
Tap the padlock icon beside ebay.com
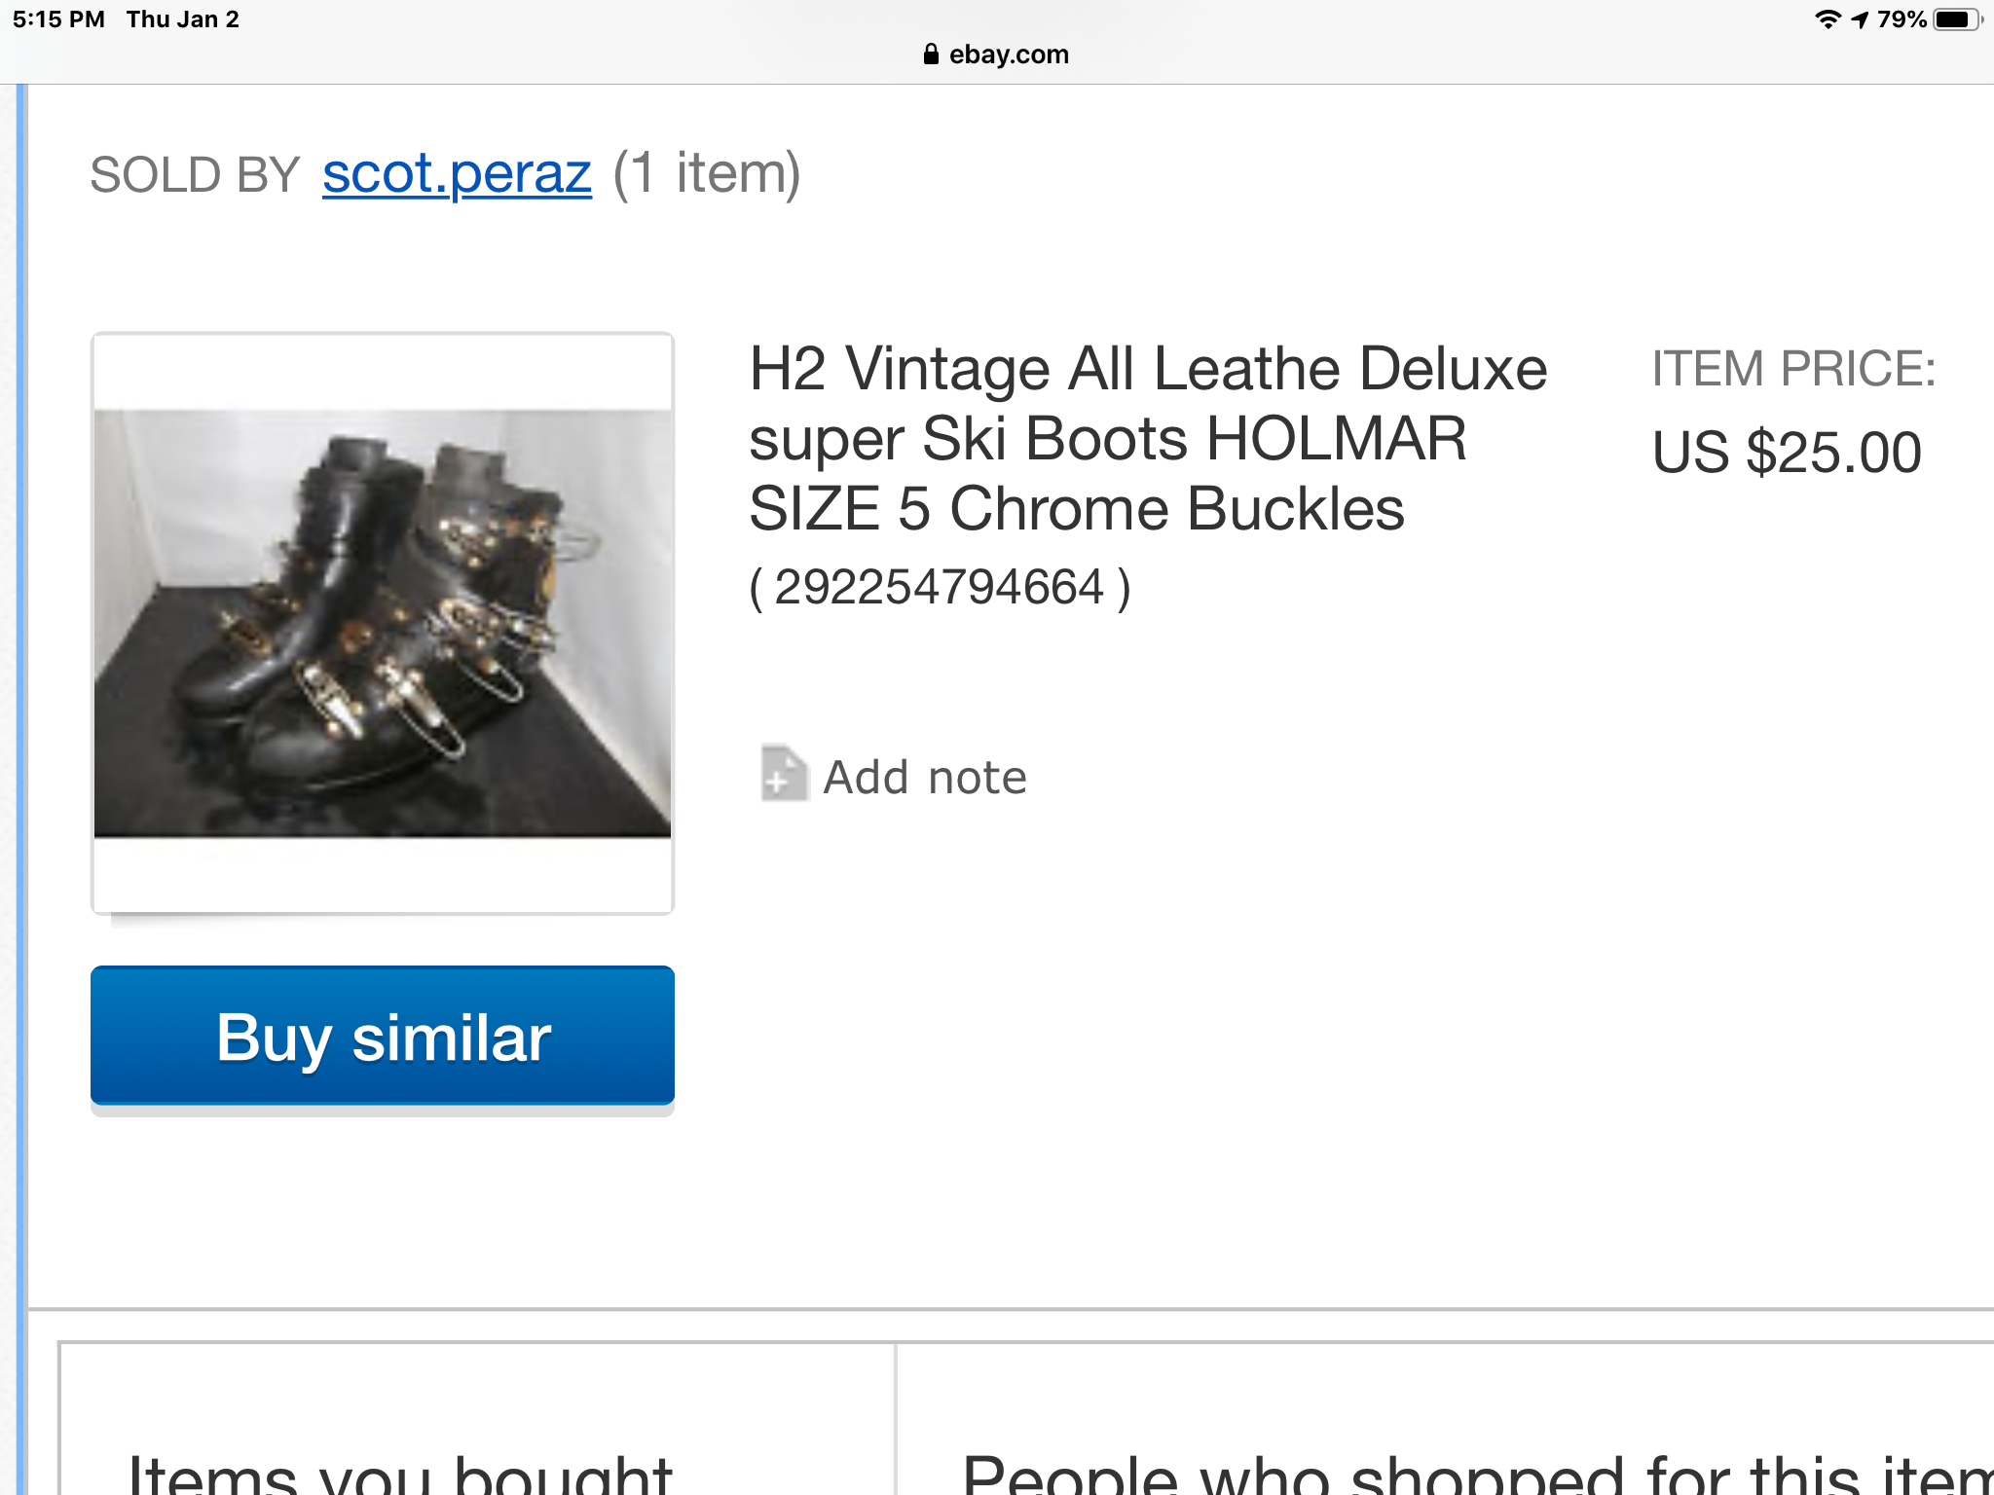pos(930,54)
